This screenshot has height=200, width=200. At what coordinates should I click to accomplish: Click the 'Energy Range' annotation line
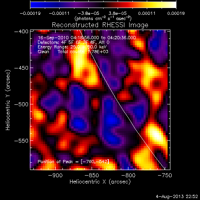[x=72, y=47]
